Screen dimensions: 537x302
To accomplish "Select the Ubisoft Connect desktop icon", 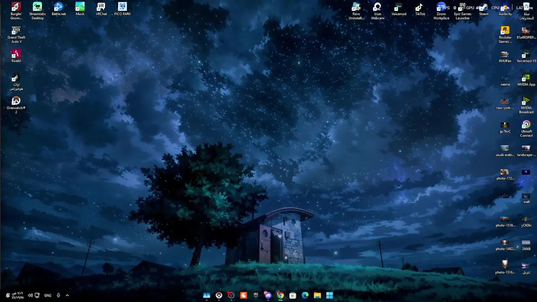I will click(x=526, y=129).
